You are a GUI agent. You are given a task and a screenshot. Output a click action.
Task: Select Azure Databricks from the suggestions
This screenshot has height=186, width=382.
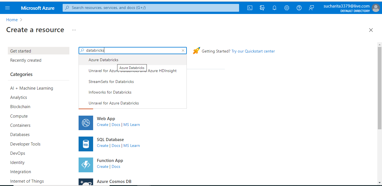pyautogui.click(x=103, y=60)
